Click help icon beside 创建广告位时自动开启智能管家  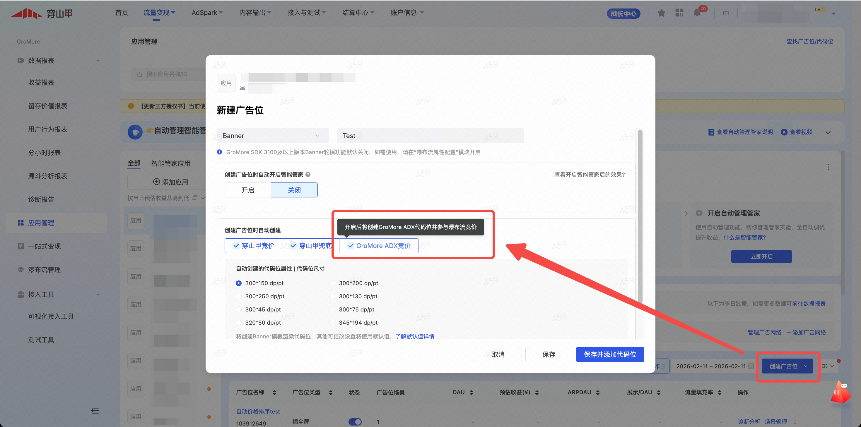308,175
